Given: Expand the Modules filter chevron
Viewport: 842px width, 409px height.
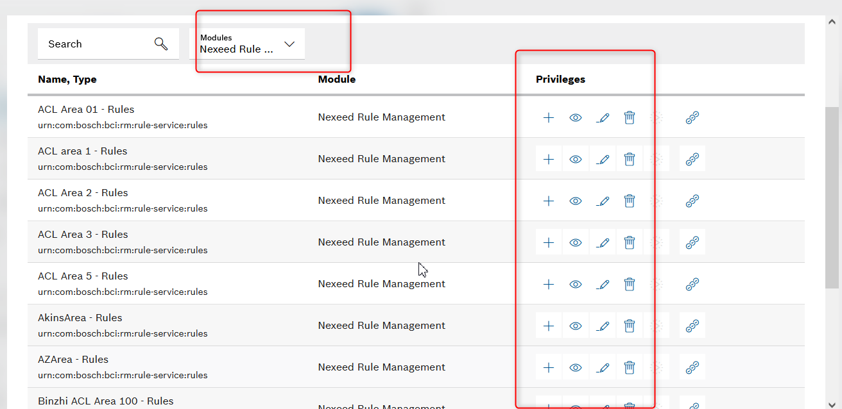Looking at the screenshot, I should (x=289, y=44).
